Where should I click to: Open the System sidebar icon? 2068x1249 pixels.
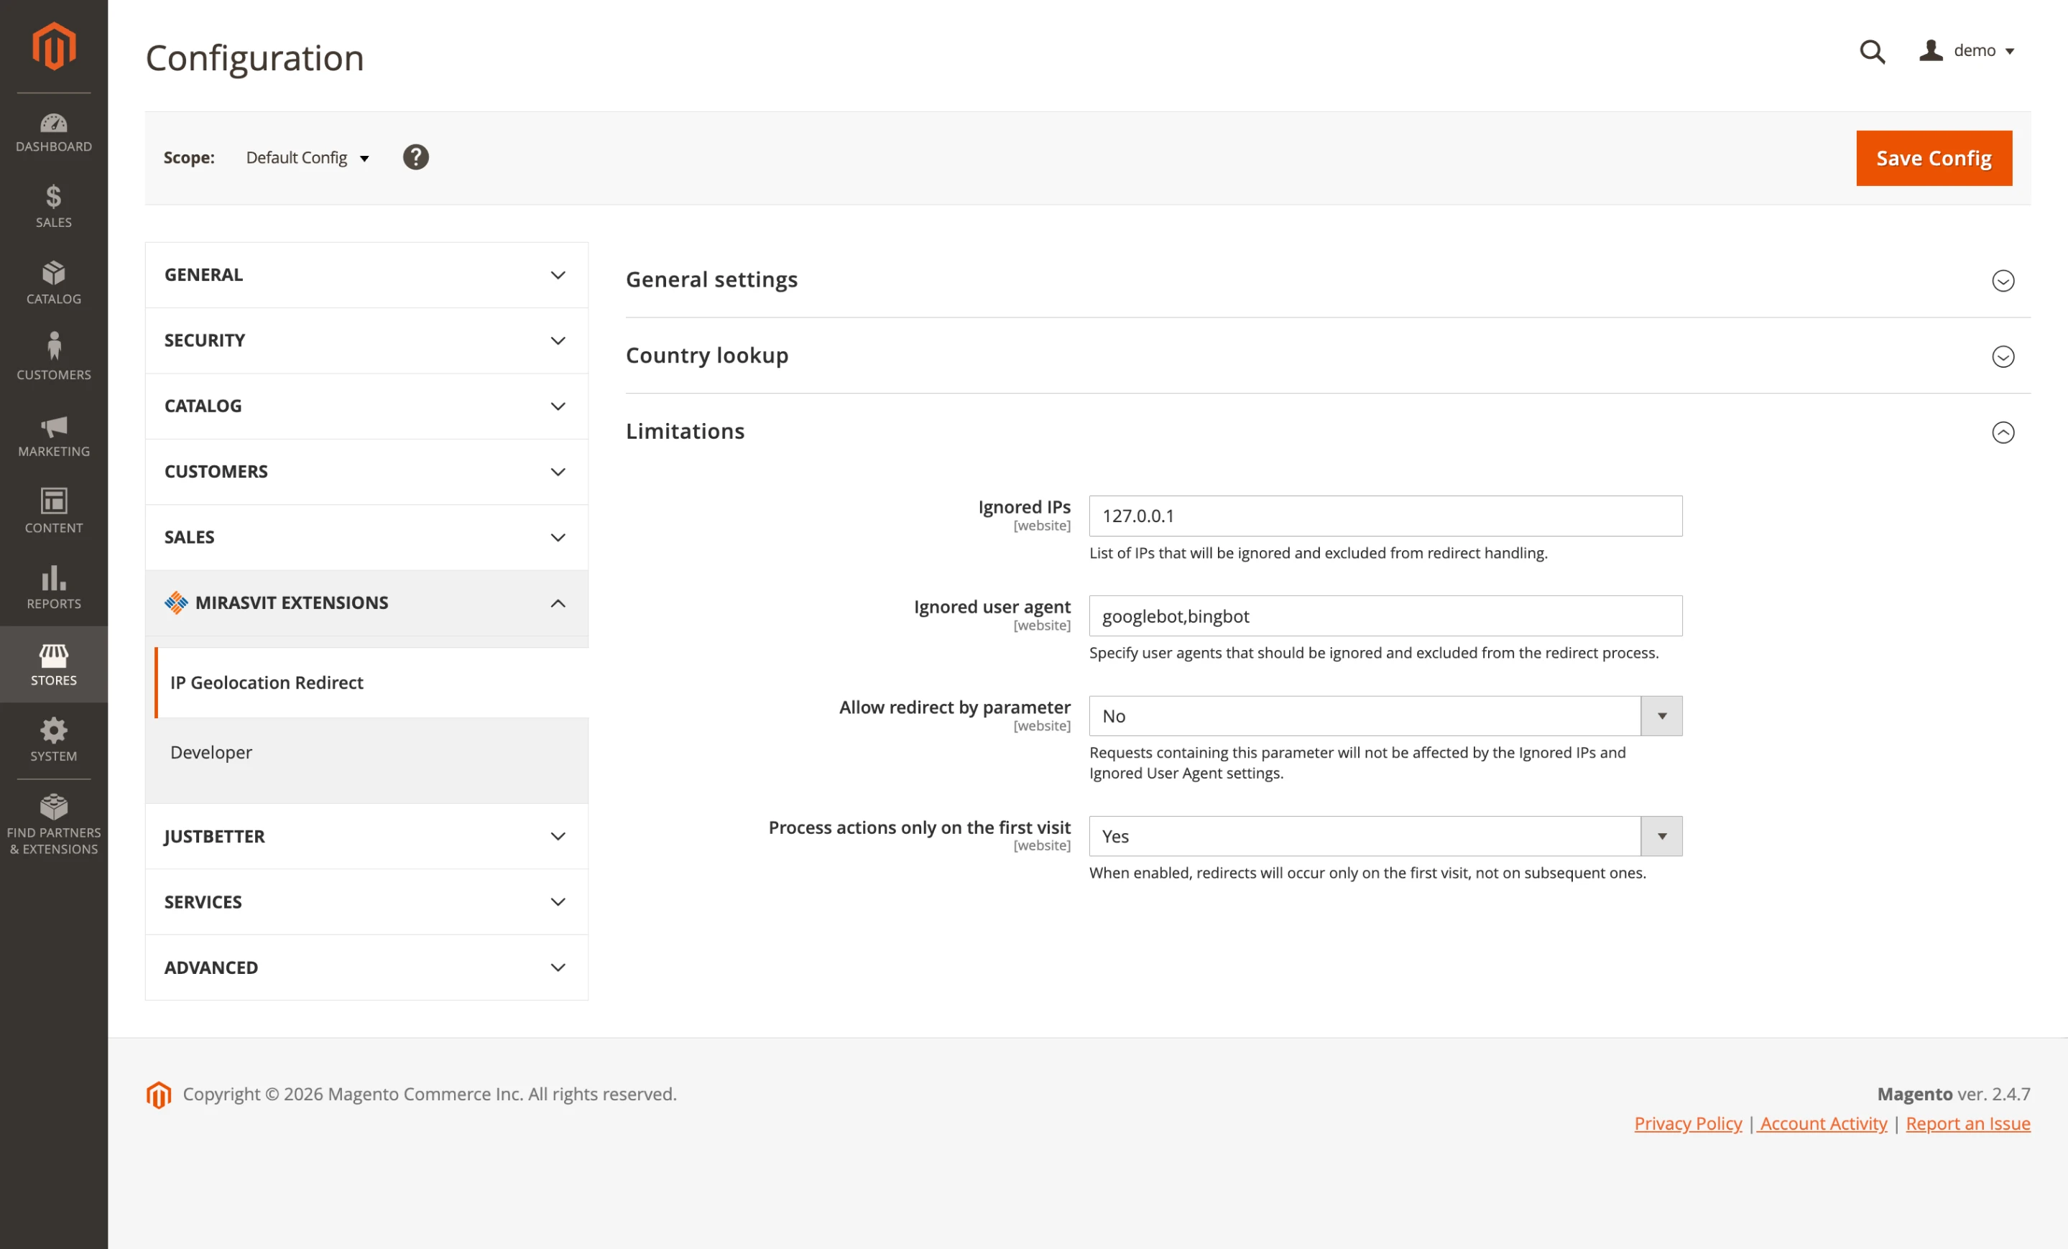click(x=53, y=740)
